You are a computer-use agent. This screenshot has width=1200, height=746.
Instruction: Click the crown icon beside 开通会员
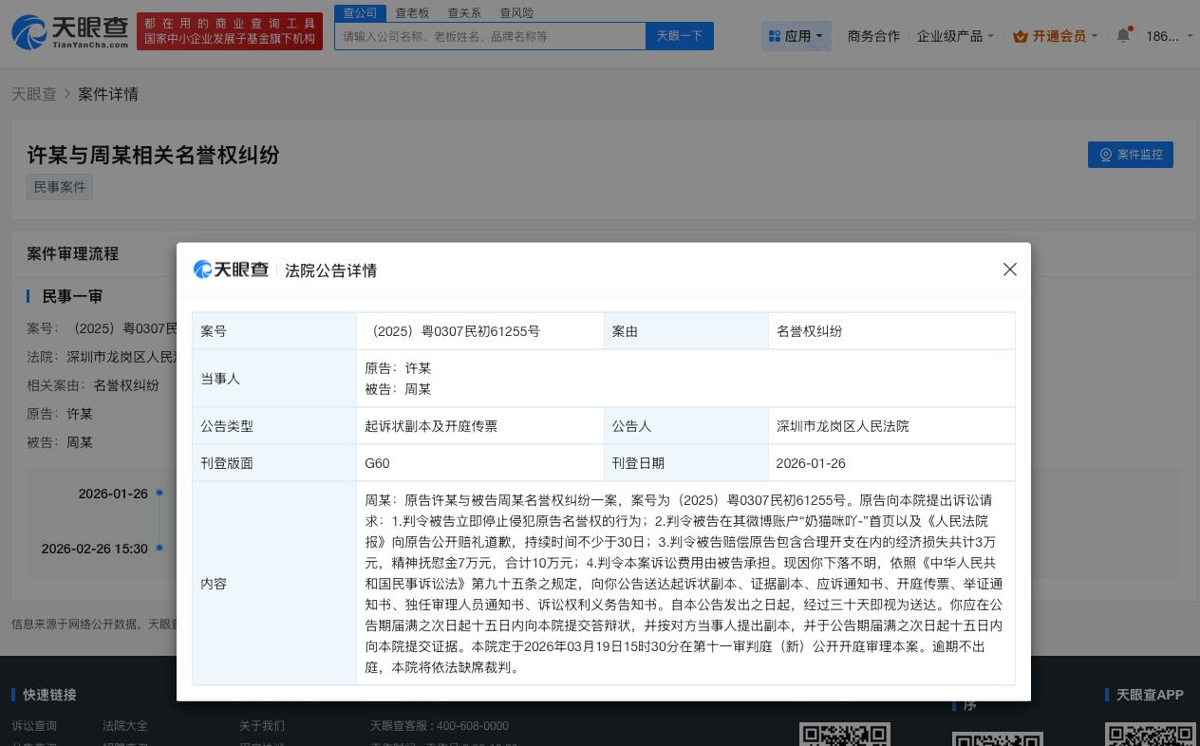click(1021, 36)
